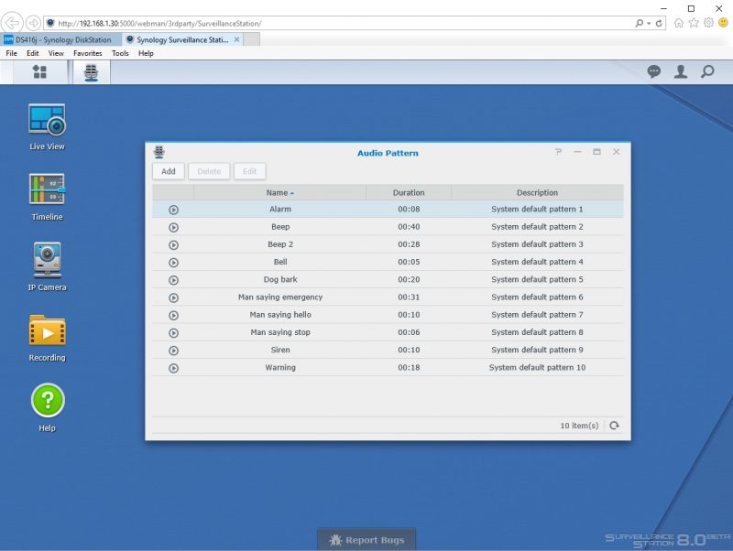
Task: Click Report Bugs button
Action: pyautogui.click(x=366, y=540)
